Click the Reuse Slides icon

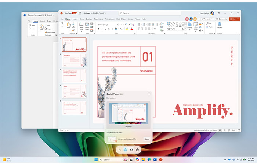tap(87, 25)
